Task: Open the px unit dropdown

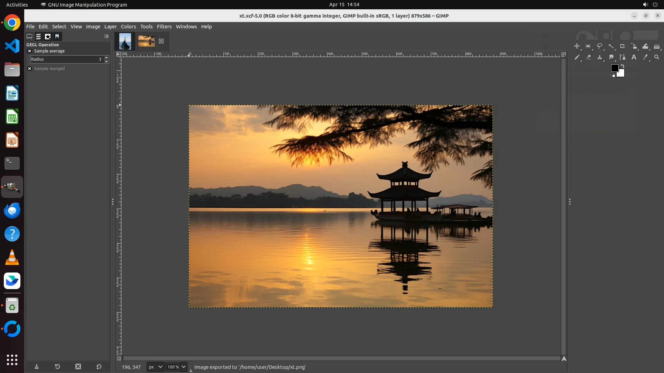Action: [155, 367]
